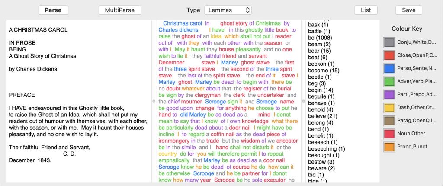Pick the yellow Dash,Other colour swatch
443x186 pixels.
[389, 108]
